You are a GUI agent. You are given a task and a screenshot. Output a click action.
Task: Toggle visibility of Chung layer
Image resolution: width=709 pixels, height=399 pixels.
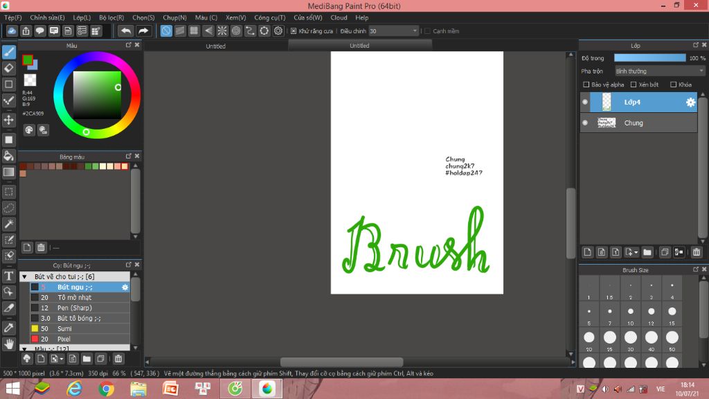[585, 123]
